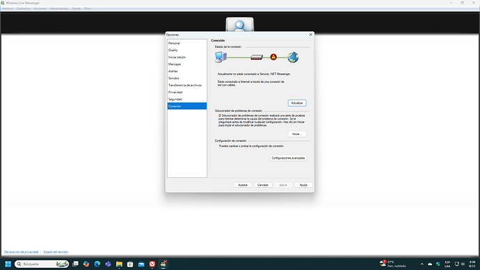This screenshot has height=270, width=480.
Task: Open the Archivo menu
Action: tap(8, 8)
